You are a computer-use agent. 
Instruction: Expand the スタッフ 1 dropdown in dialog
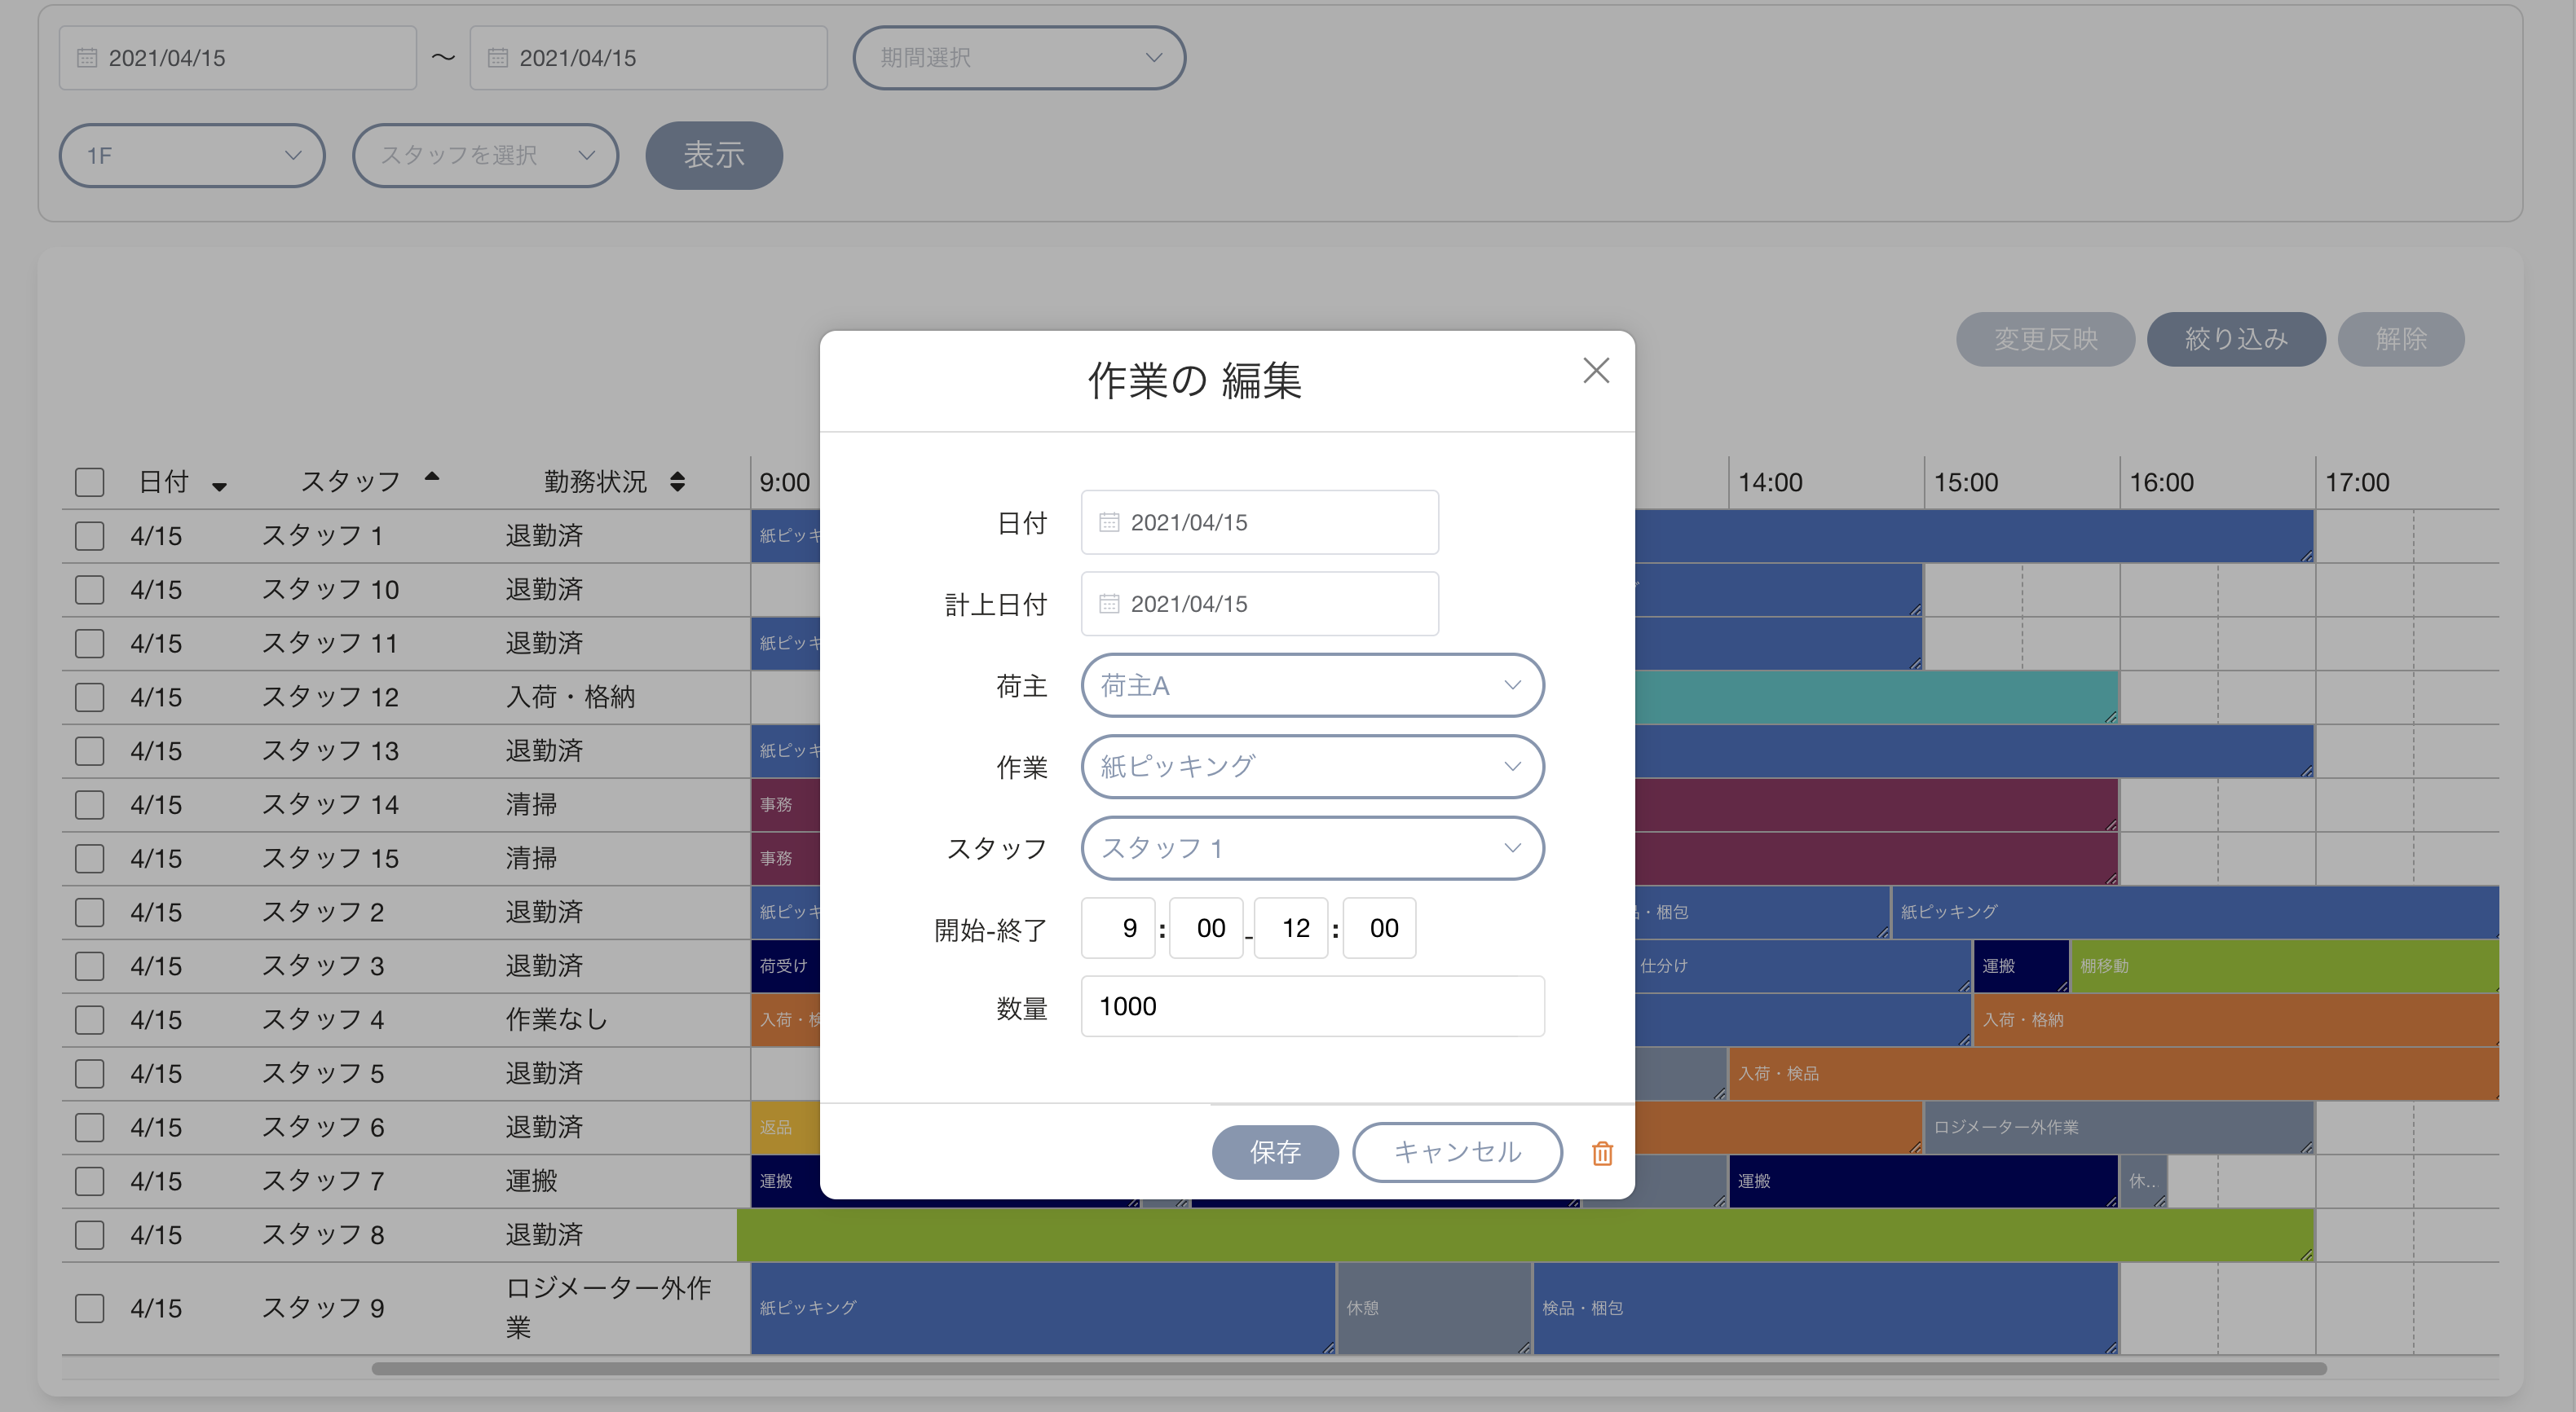(x=1312, y=848)
